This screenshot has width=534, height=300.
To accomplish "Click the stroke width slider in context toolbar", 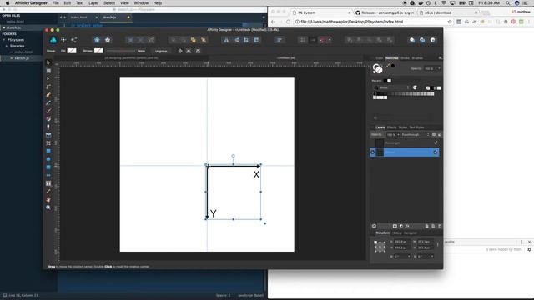I will click(x=120, y=51).
